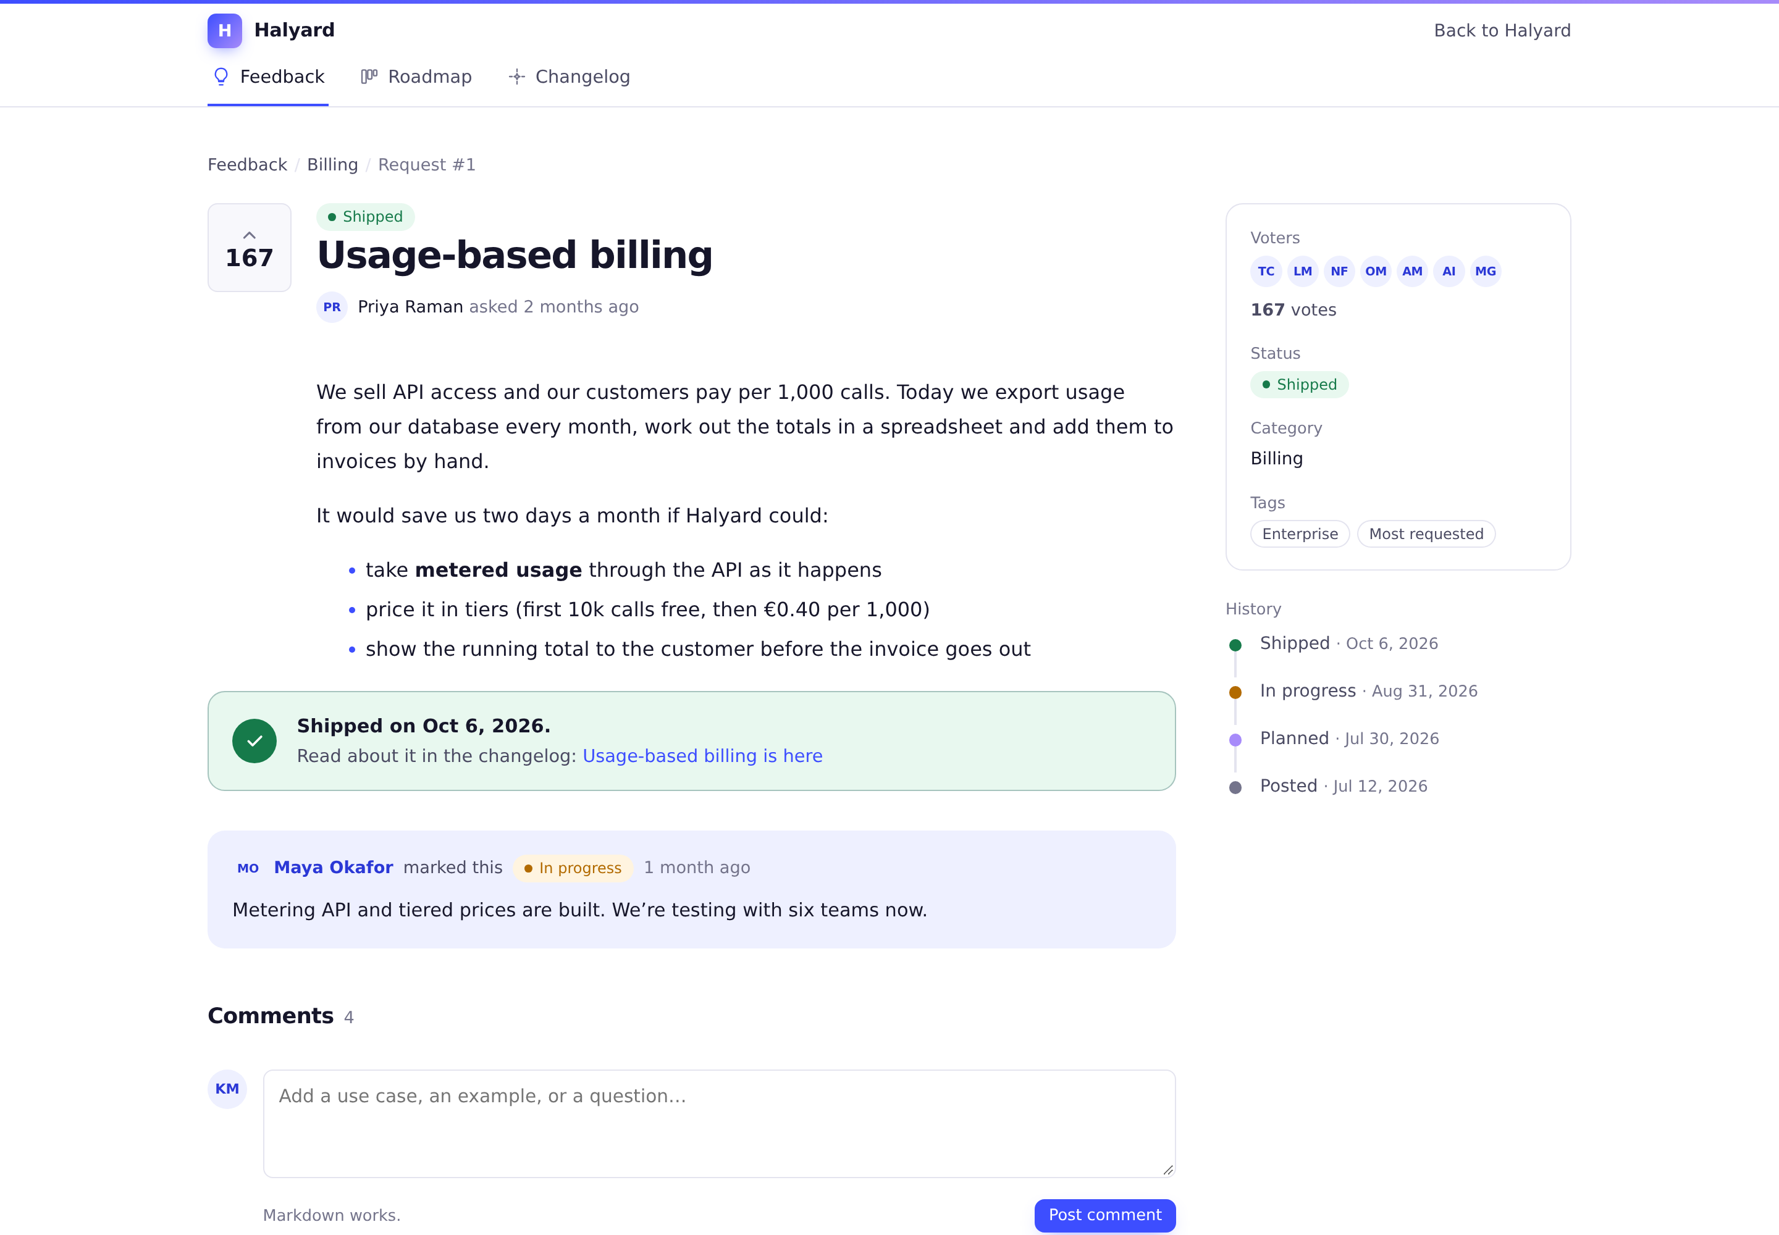Click the 'Markdown works.' hint
1779x1235 pixels.
coord(331,1216)
